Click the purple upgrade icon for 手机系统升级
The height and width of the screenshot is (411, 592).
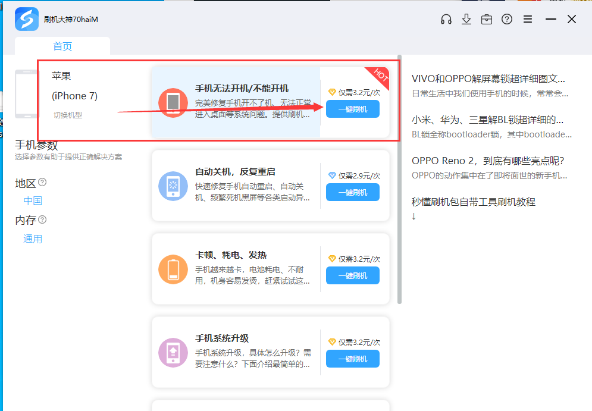(173, 353)
